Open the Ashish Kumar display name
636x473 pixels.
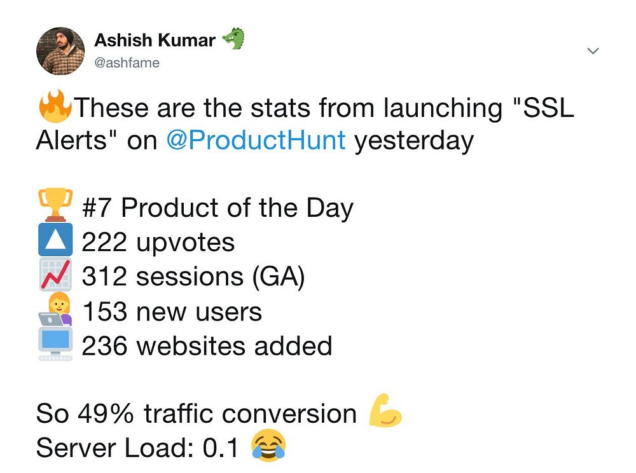[x=155, y=40]
